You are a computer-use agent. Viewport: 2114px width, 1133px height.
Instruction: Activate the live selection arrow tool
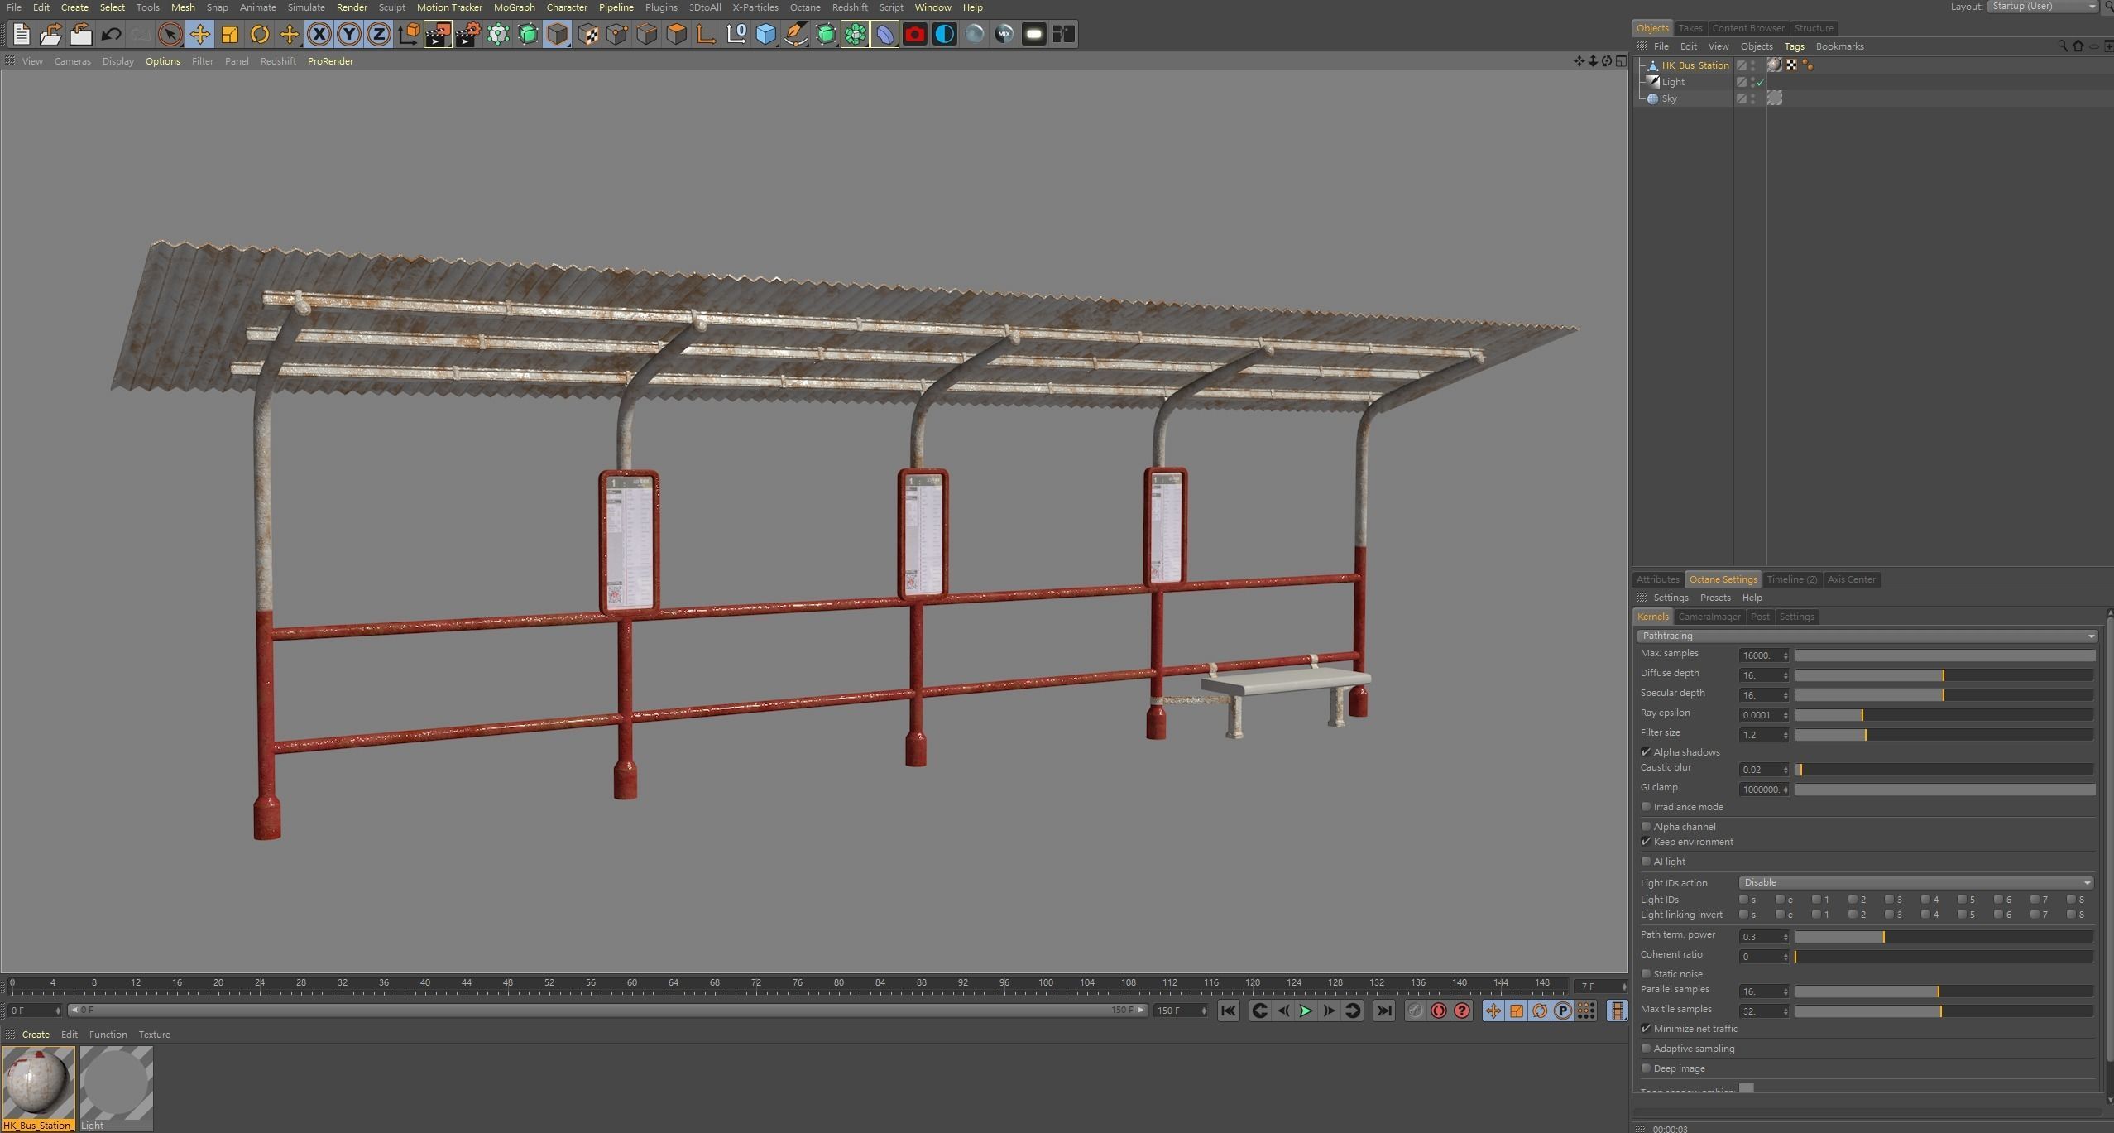(x=170, y=34)
